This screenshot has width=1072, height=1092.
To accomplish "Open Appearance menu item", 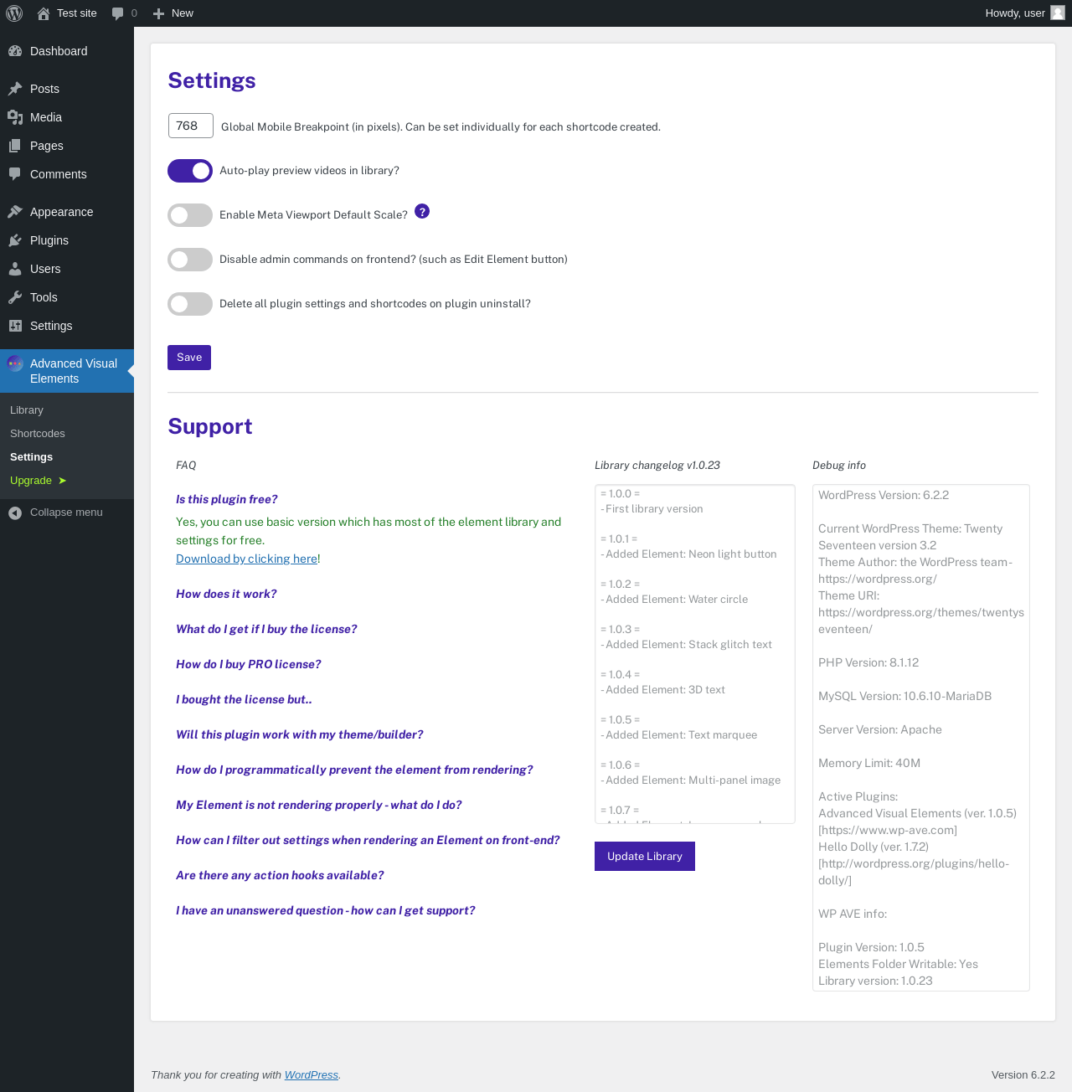I will coord(67,212).
